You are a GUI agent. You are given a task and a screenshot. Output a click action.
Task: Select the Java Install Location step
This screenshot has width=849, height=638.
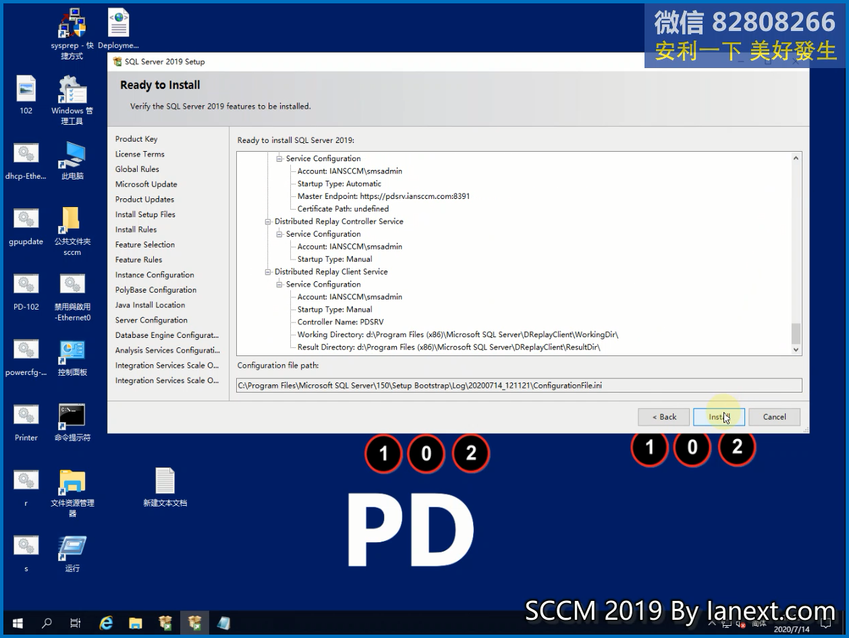click(150, 305)
